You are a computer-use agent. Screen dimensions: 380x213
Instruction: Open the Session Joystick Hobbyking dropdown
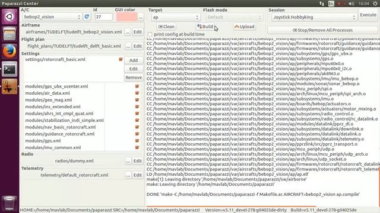tap(314, 17)
